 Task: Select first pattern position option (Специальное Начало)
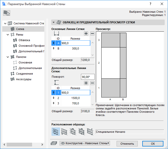coord(56,131)
